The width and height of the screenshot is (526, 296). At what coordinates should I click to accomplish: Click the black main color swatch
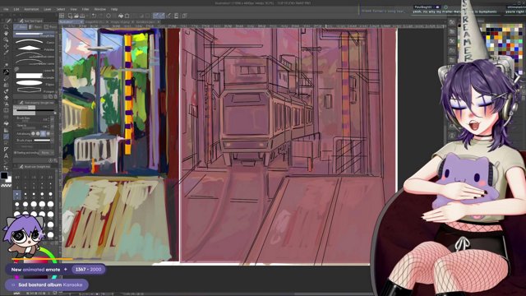pyautogui.click(x=3, y=175)
